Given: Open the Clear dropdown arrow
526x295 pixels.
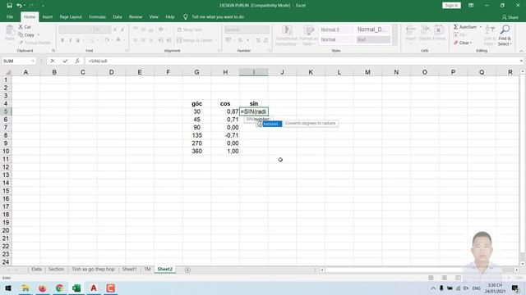Looking at the screenshot, I should point(471,43).
